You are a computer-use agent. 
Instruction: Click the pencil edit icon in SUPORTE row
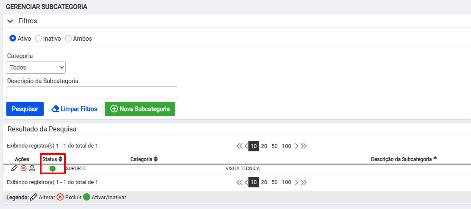coord(14,168)
